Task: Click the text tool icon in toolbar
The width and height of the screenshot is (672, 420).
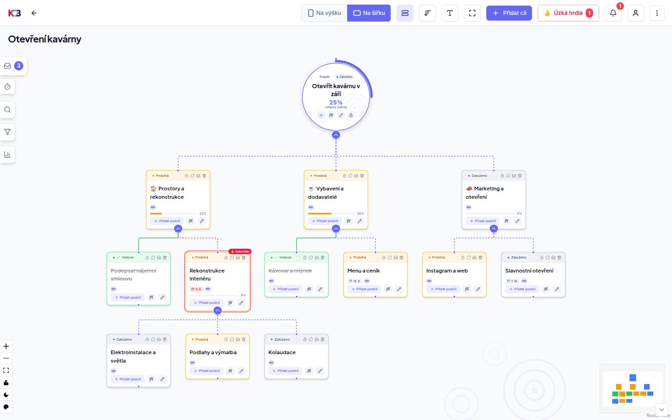Action: [x=450, y=13]
